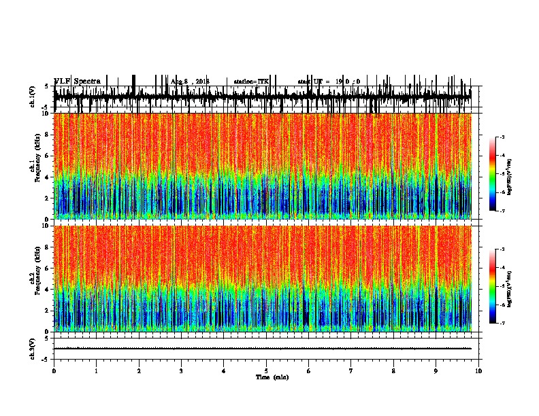539x416 pixels.
Task: Click the "ch.3(V)" axis label
Action: (x=33, y=349)
